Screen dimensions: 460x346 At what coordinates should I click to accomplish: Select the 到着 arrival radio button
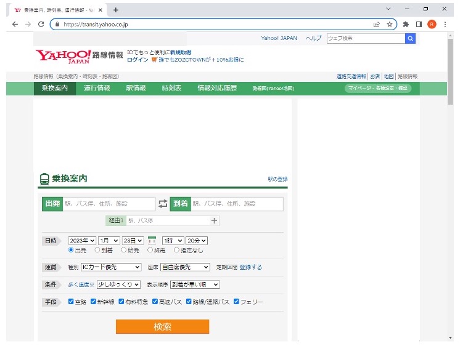[x=97, y=250]
